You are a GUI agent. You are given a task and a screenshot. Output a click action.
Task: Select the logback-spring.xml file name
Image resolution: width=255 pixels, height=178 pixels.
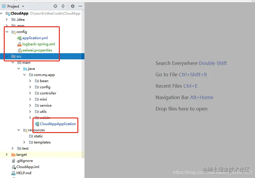pos(39,44)
